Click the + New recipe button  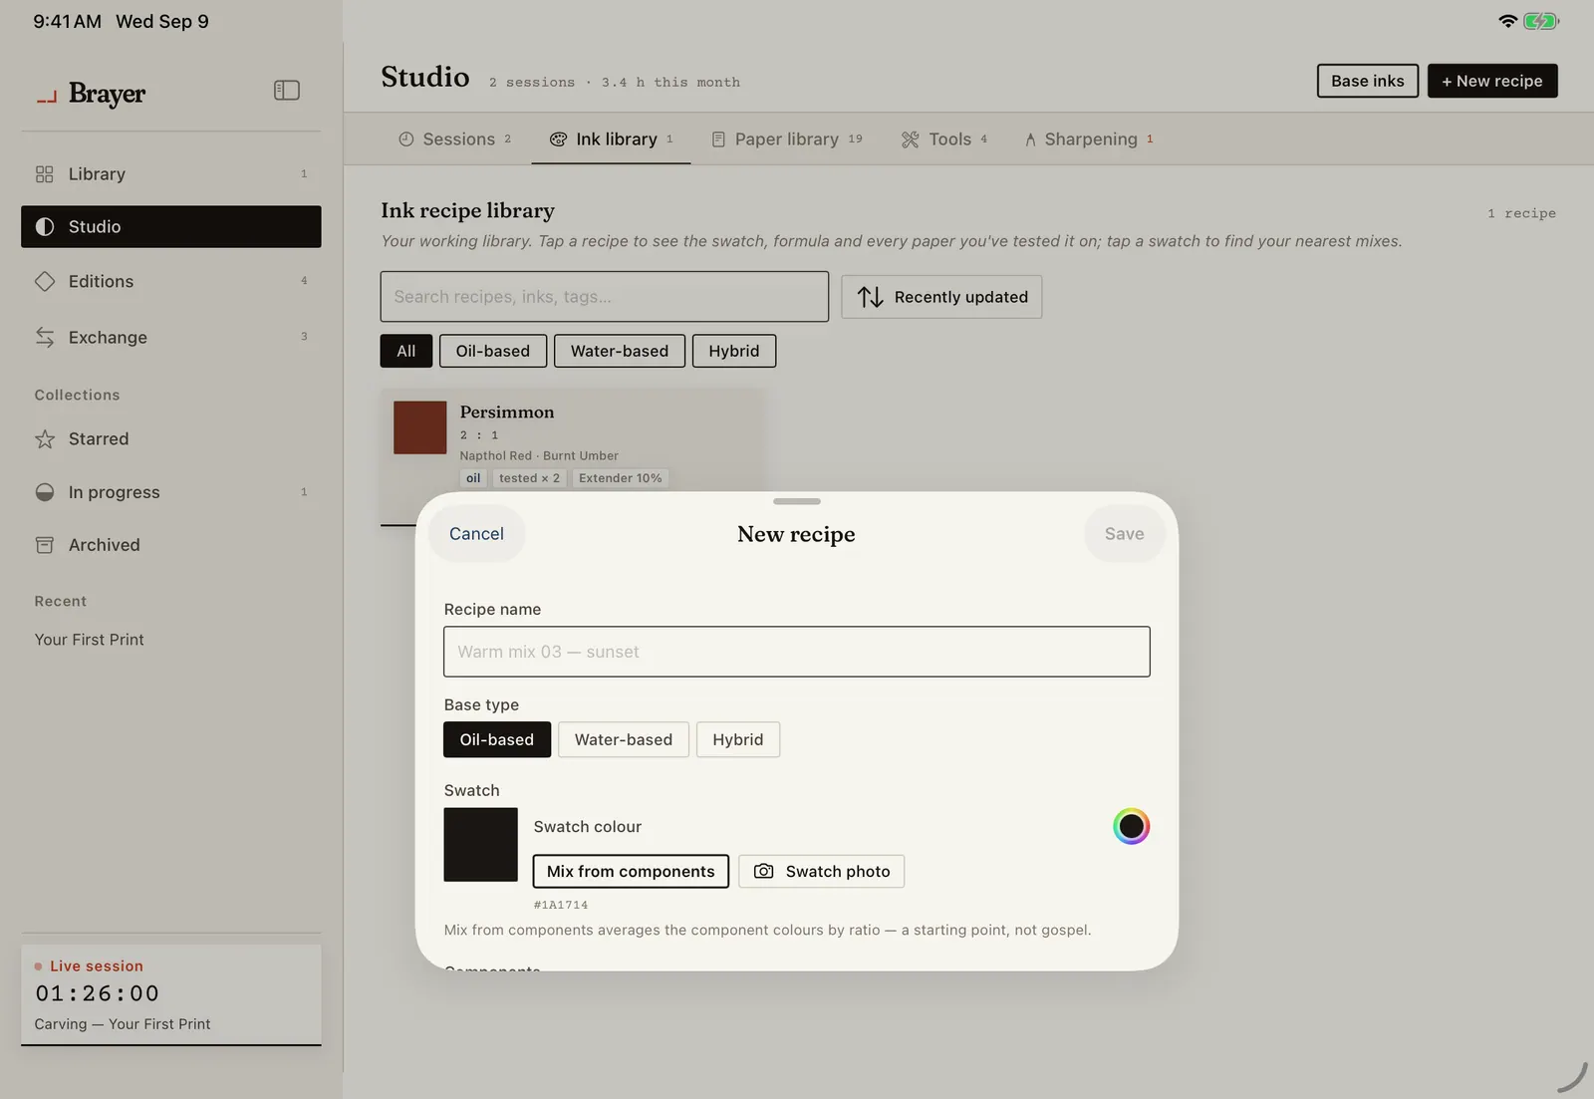[1492, 81]
